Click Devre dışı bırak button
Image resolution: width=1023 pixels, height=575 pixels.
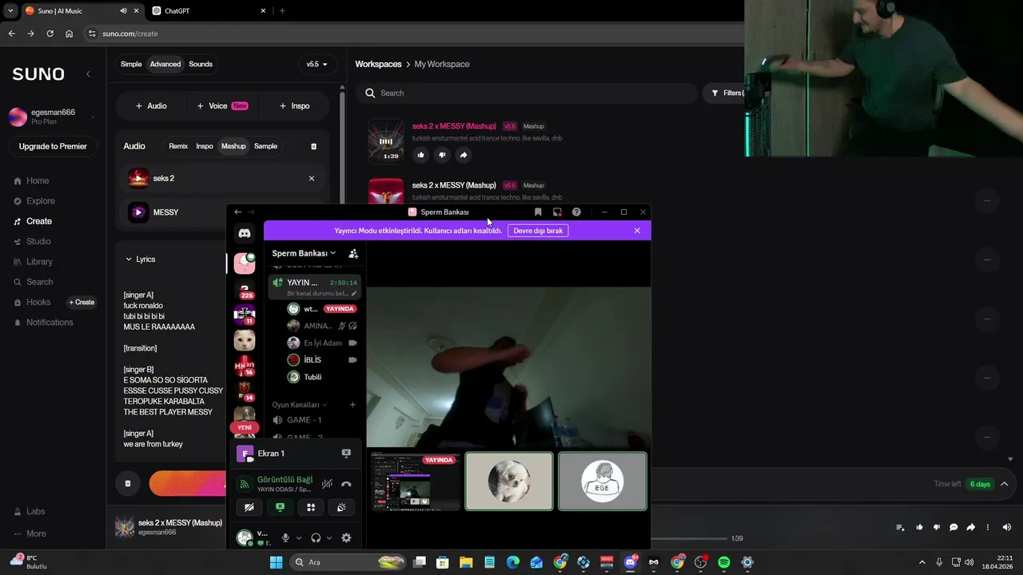tap(538, 231)
